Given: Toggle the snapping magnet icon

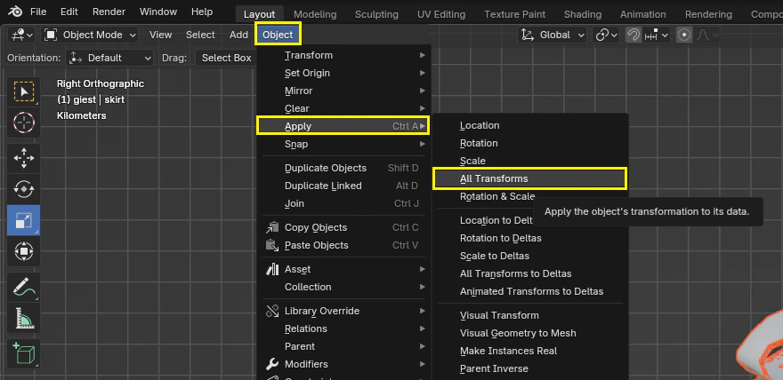Looking at the screenshot, I should point(634,35).
